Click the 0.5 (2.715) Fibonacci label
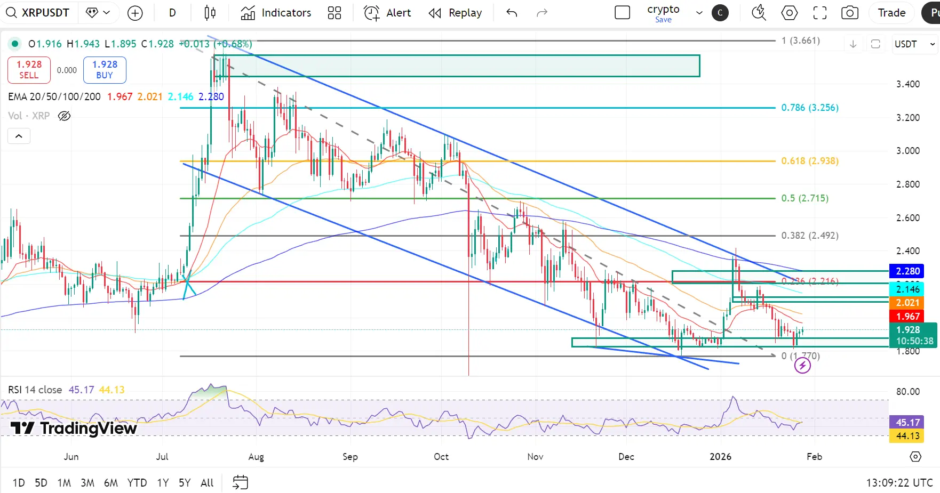Screen dimensions: 940x493 tap(805, 198)
